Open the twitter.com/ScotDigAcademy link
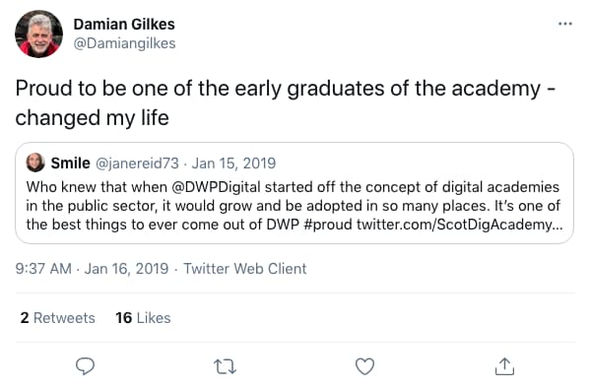 click(x=459, y=225)
